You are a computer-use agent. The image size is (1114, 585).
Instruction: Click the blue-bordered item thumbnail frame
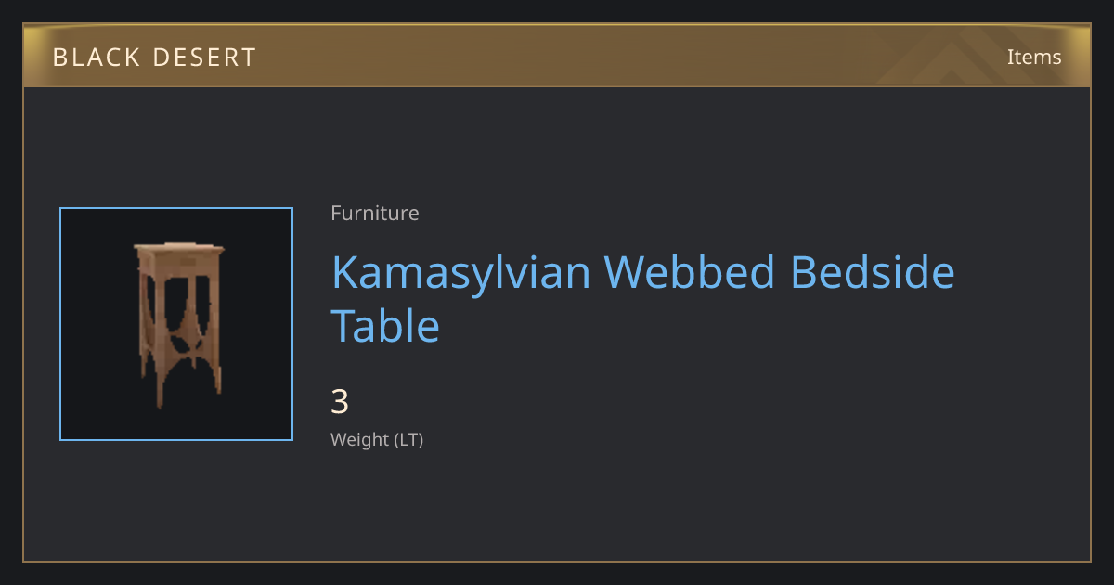coord(176,324)
